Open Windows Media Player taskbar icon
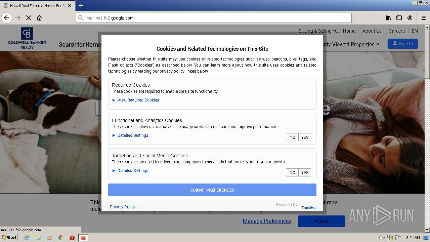The height and width of the screenshot is (242, 430). coord(49,238)
